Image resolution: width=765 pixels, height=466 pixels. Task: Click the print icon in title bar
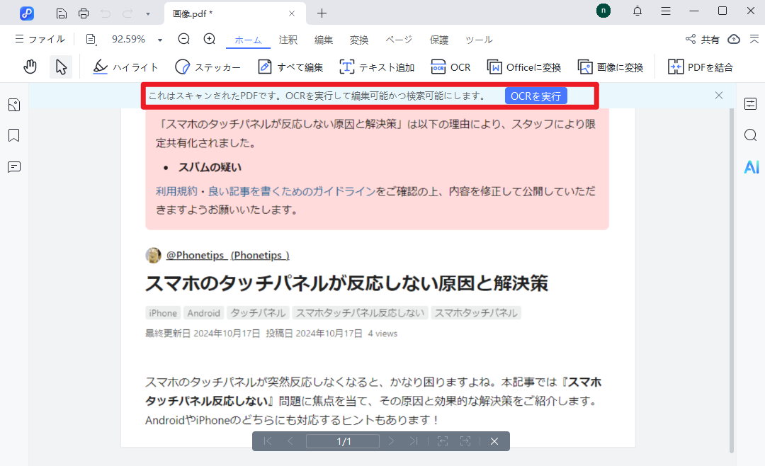[84, 13]
